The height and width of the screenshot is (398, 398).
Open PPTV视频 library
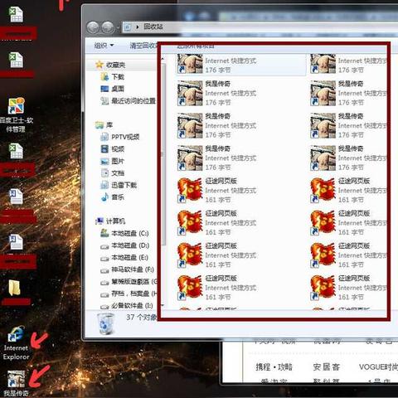click(125, 137)
